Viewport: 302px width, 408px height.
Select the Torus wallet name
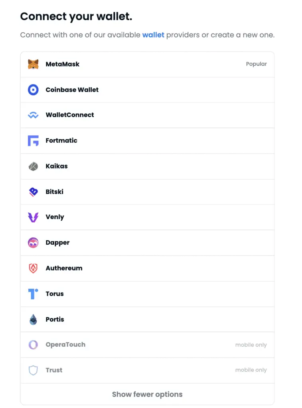pos(55,294)
